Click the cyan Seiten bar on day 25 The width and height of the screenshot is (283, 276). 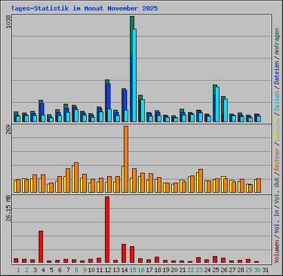[x=217, y=104]
